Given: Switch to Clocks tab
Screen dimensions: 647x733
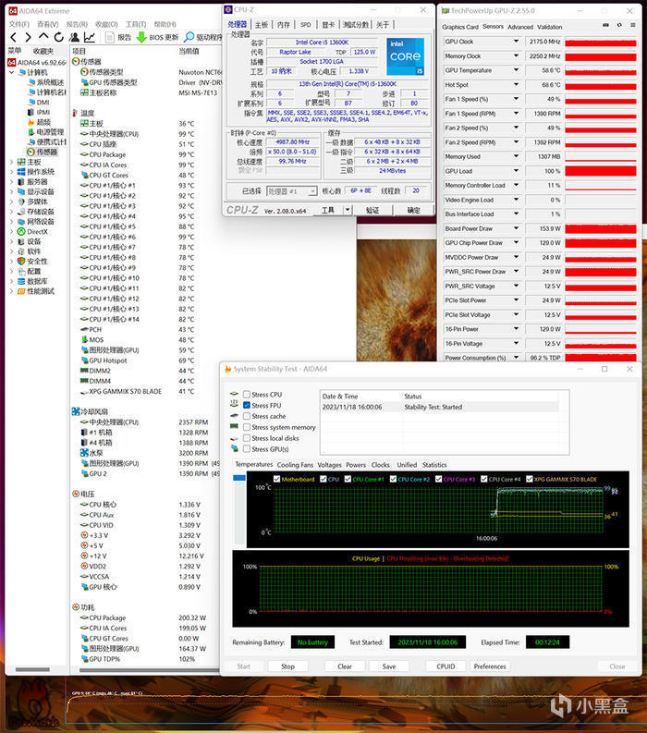Looking at the screenshot, I should (x=380, y=465).
